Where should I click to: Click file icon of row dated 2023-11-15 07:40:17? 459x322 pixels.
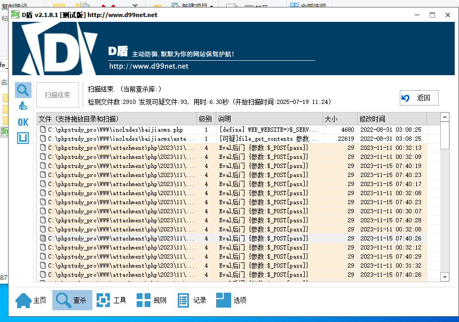43,184
